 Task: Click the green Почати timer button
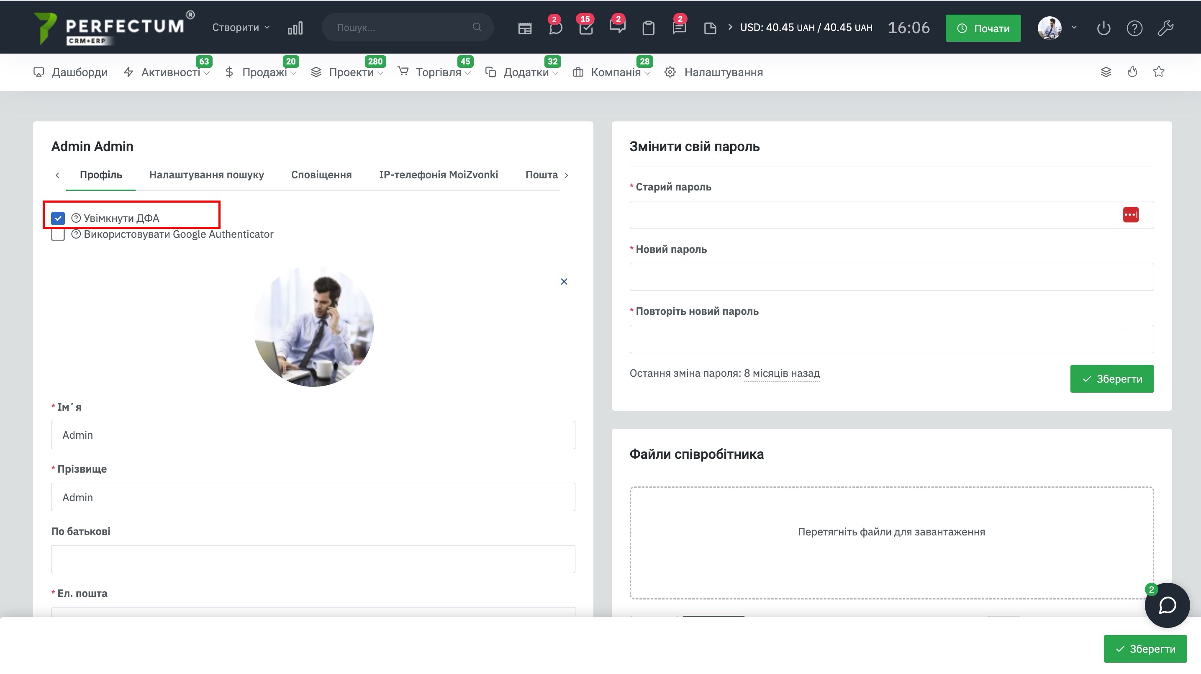coord(983,28)
